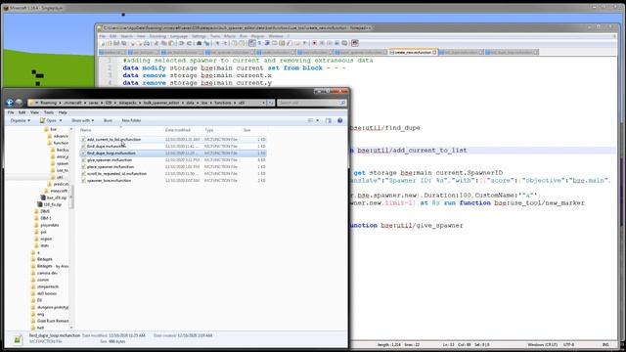
Task: Click the Explorer change-view icon
Action: pyautogui.click(x=310, y=120)
